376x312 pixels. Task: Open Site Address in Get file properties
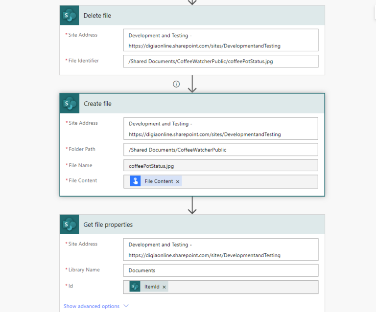(x=221, y=249)
